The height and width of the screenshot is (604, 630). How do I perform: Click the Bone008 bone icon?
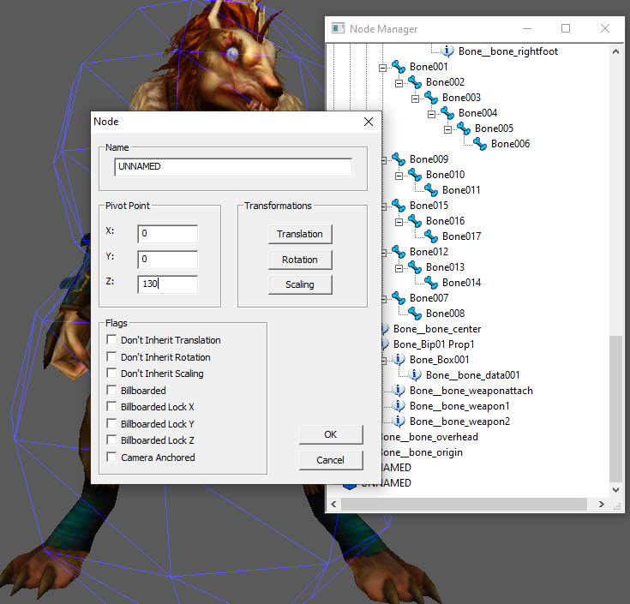[415, 314]
